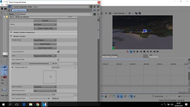Select two-column layout icon in dialog header
190x107 pixels.
click(x=94, y=7)
